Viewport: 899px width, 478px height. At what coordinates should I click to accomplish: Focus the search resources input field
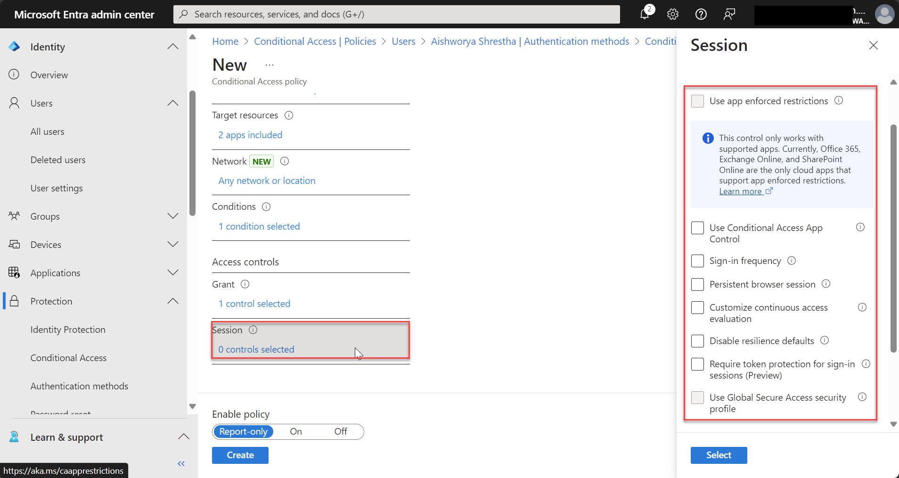tap(397, 14)
